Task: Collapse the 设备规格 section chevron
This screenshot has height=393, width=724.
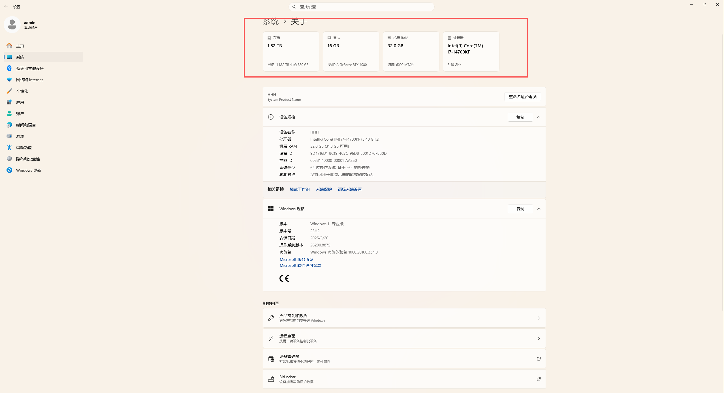Action: point(539,117)
